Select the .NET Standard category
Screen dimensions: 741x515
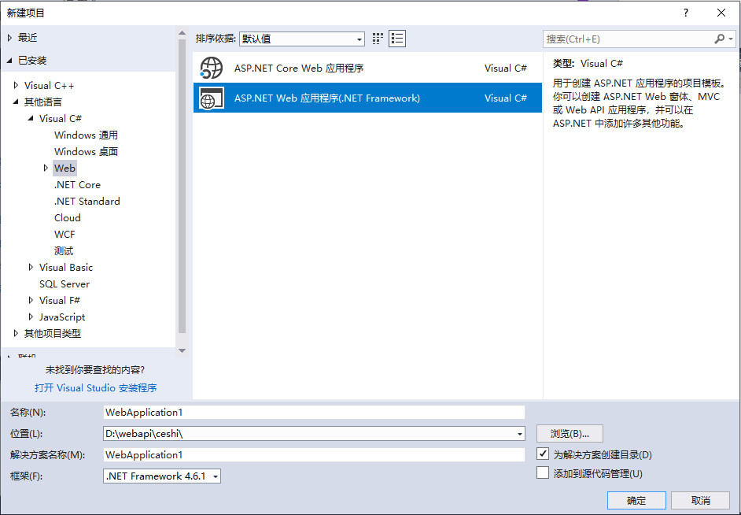[87, 201]
